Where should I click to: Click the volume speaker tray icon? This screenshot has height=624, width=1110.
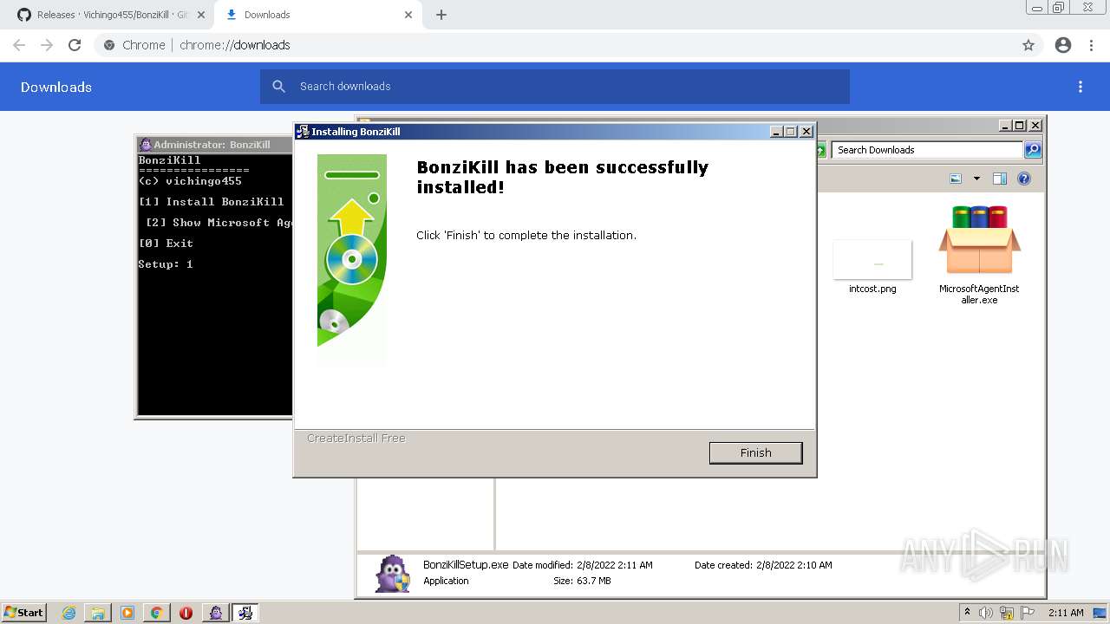(x=986, y=613)
